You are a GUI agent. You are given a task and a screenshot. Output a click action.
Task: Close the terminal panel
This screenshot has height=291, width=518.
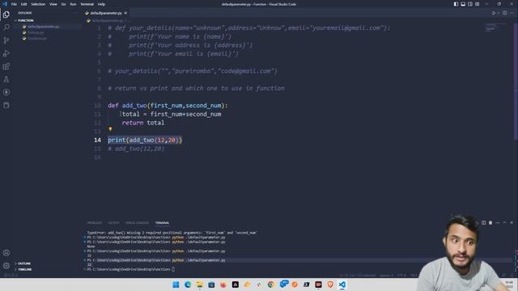512,223
